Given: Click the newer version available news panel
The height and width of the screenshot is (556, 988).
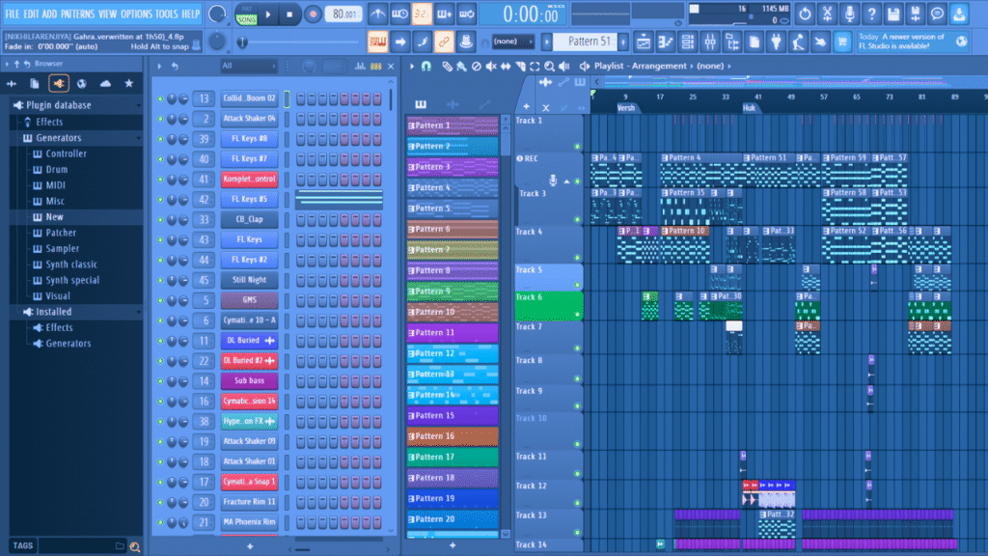Looking at the screenshot, I should 913,42.
